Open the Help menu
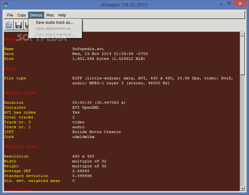Image resolution: width=249 pixels, height=195 pixels. 62,15
